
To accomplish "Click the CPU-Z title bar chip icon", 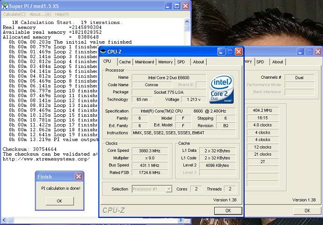I will point(103,52).
